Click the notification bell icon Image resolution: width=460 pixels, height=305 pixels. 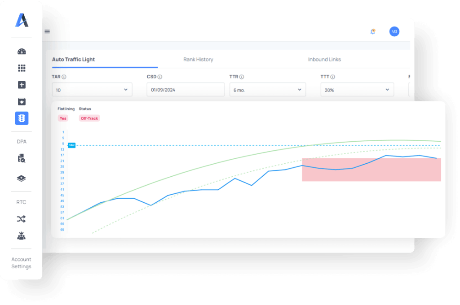click(372, 31)
